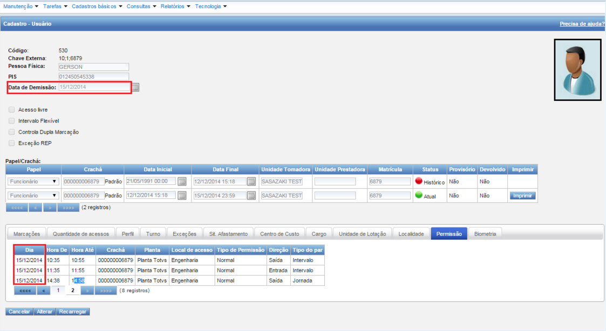Open Data Final calendar in Histórico row
The width and height of the screenshot is (606, 331).
pyautogui.click(x=251, y=182)
